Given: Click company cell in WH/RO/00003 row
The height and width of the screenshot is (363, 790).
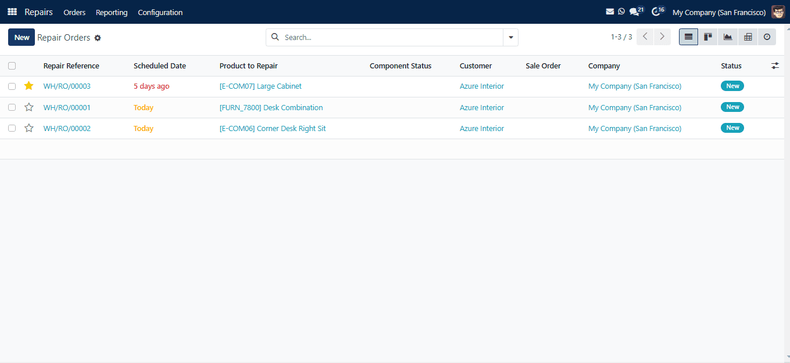Looking at the screenshot, I should (x=635, y=86).
